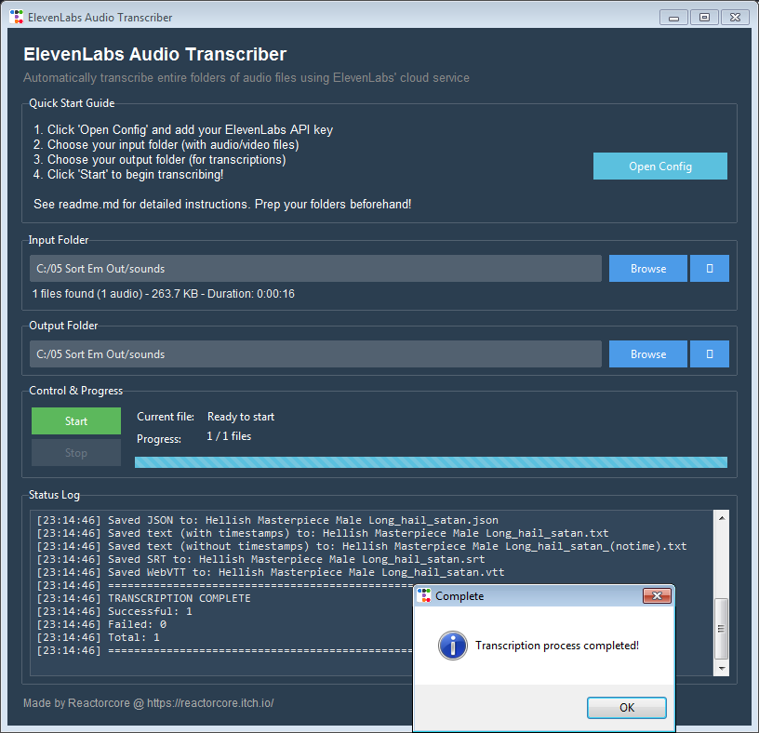Screen dimensions: 759x733
Task: Click the Output Folder path field
Action: point(315,353)
